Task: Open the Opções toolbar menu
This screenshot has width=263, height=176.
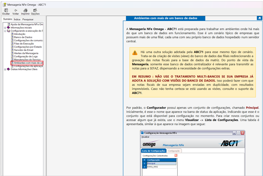Action: point(35,12)
